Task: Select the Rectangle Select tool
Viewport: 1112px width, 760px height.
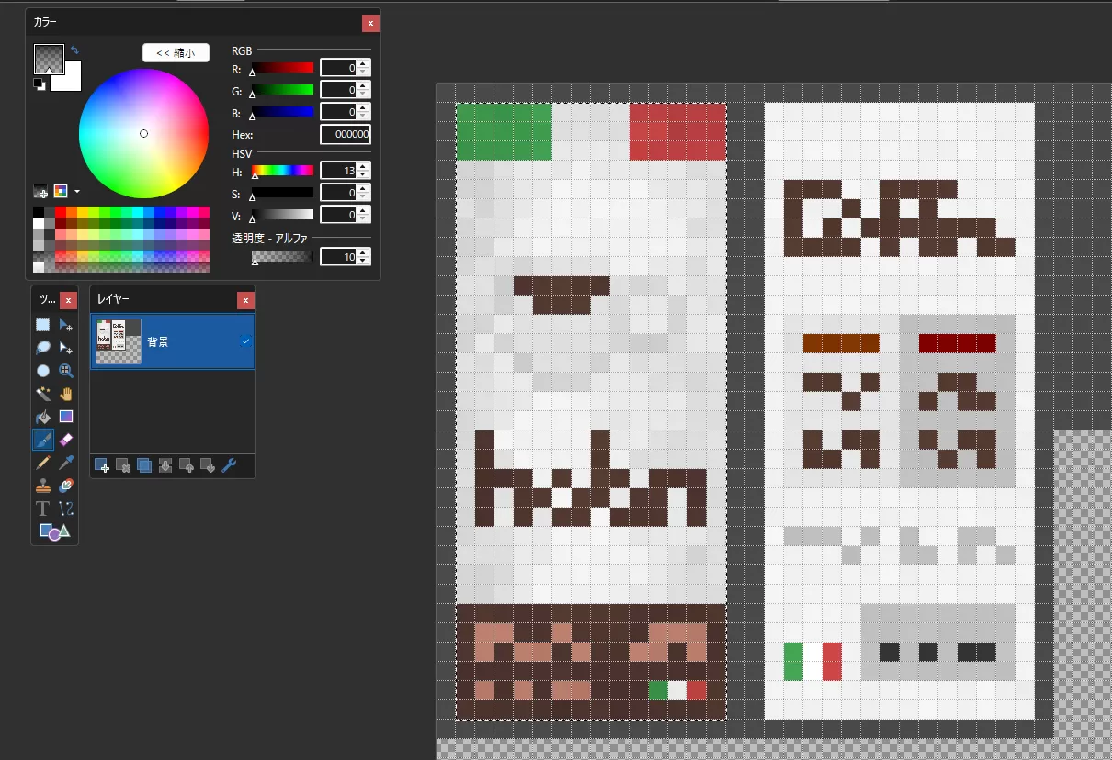Action: point(42,324)
